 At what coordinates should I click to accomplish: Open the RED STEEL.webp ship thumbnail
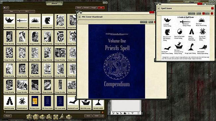pos(86,104)
